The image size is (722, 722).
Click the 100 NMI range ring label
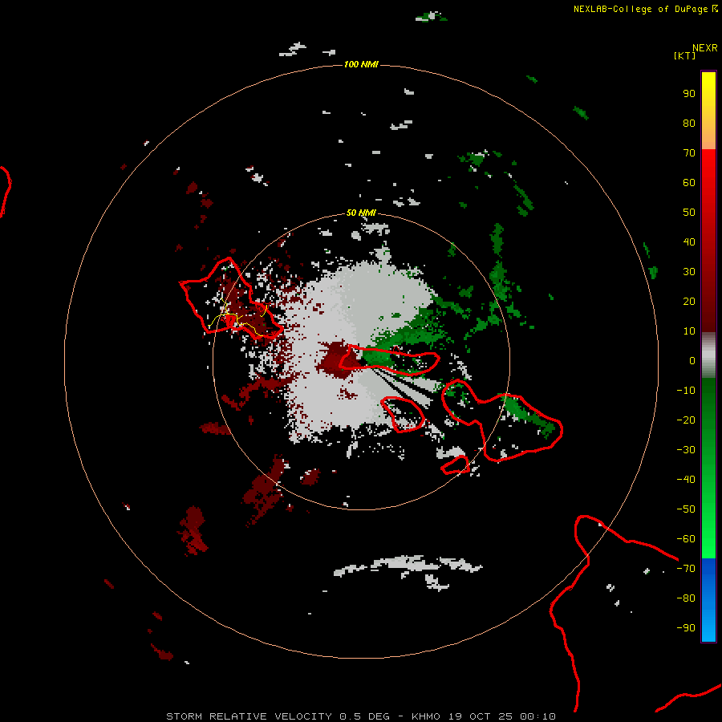pyautogui.click(x=361, y=64)
